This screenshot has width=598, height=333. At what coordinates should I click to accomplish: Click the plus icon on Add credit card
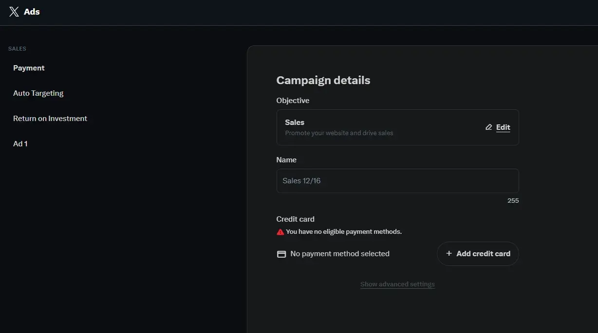point(449,254)
